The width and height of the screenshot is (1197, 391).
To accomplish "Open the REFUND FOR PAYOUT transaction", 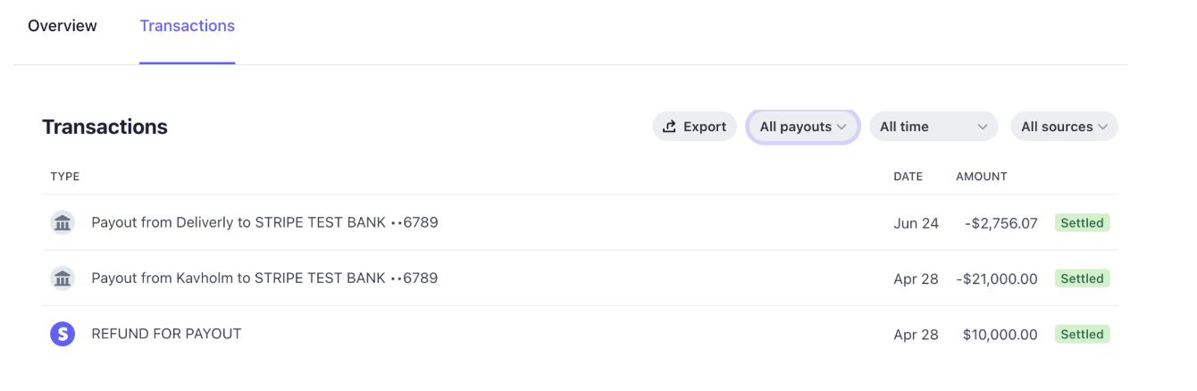I will 166,334.
